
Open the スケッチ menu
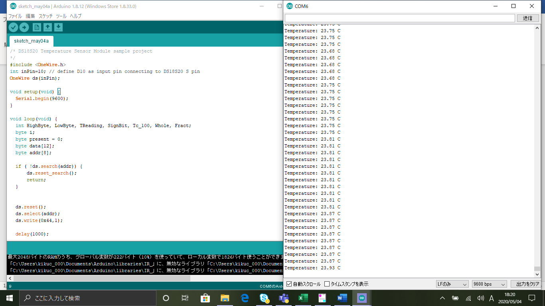[45, 16]
